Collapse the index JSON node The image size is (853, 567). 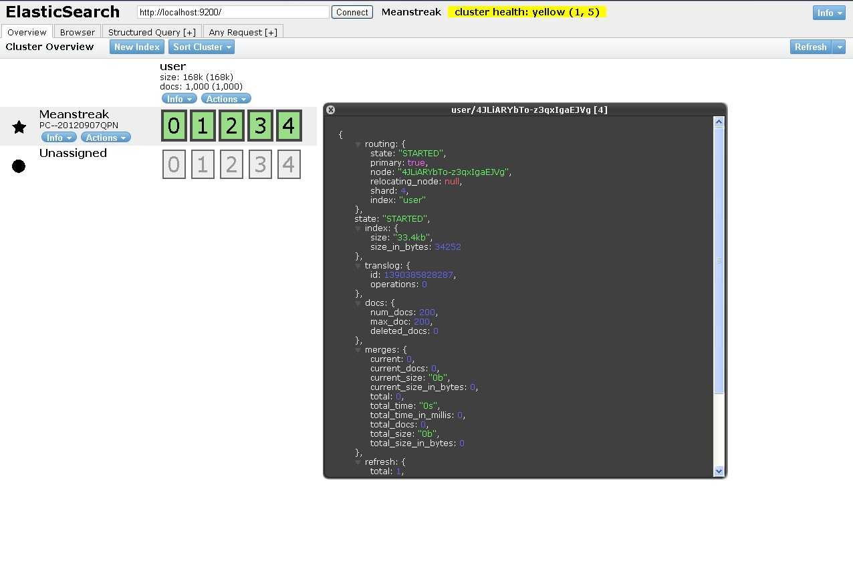click(x=358, y=228)
